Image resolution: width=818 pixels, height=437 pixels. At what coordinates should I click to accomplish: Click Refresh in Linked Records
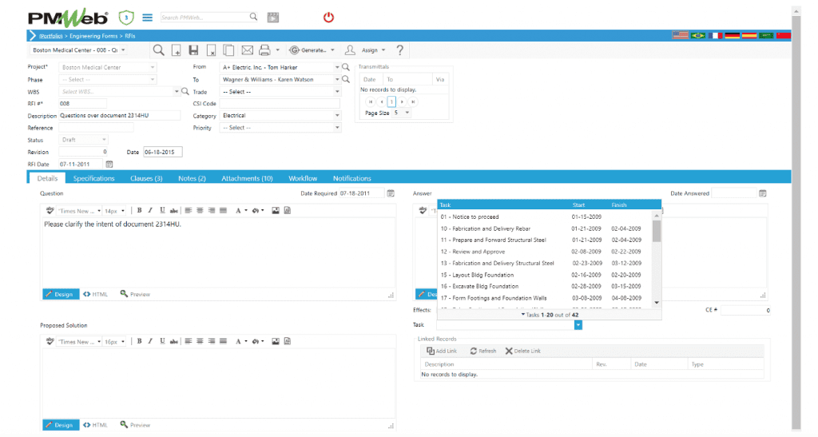[x=483, y=351]
